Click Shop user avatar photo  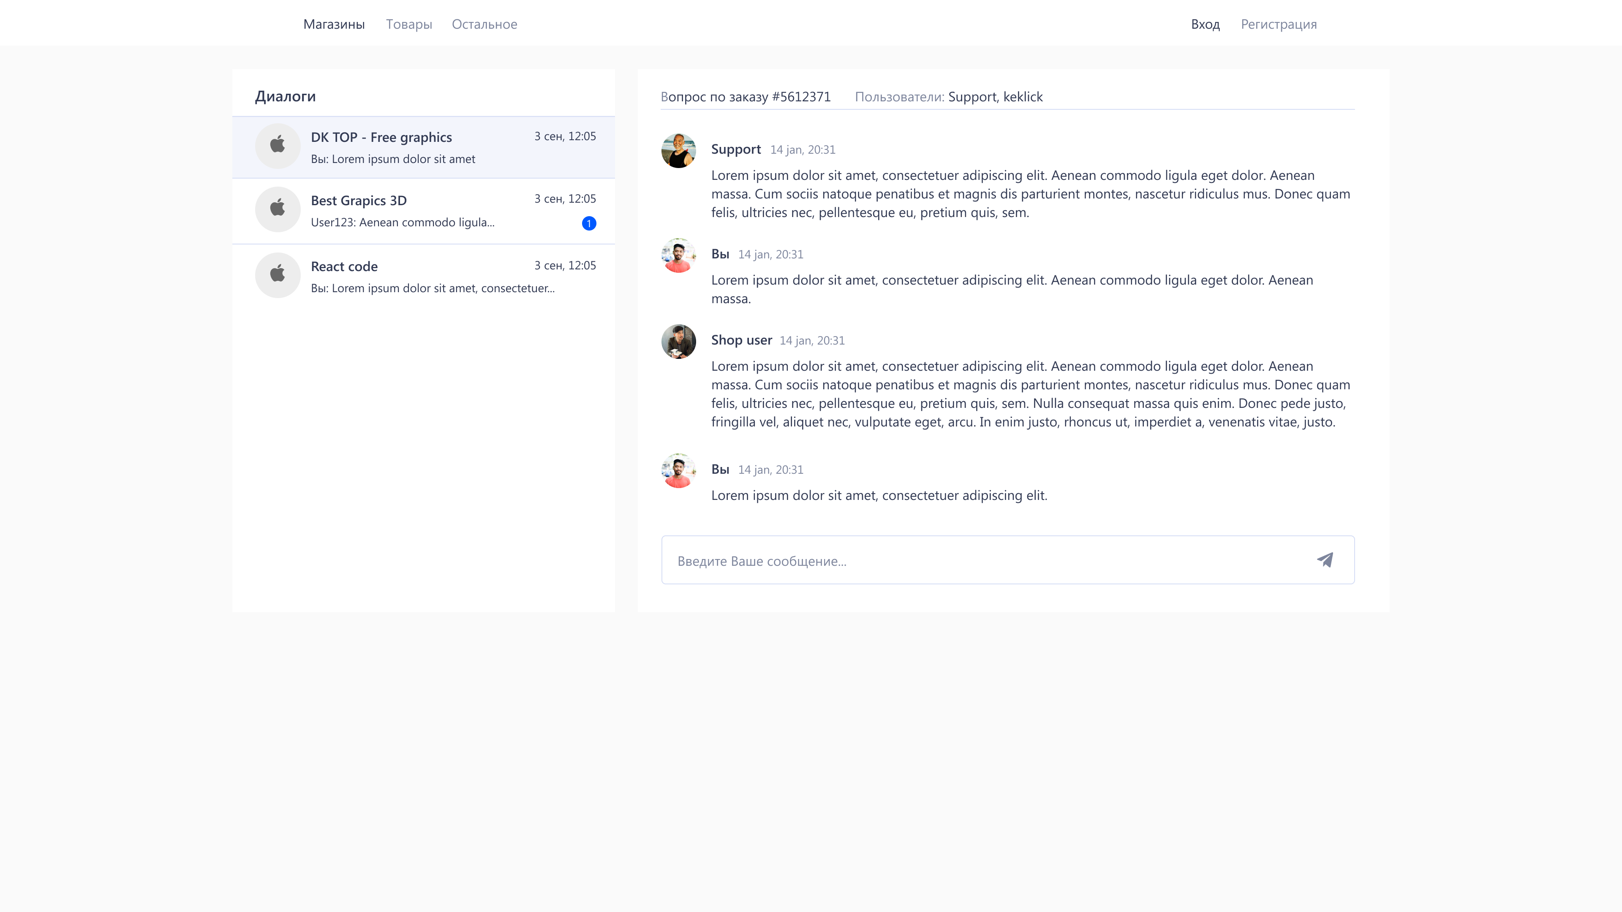(x=678, y=341)
